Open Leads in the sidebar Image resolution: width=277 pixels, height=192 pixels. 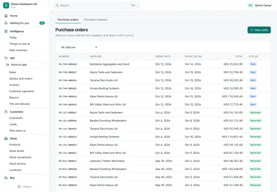[x=13, y=124]
